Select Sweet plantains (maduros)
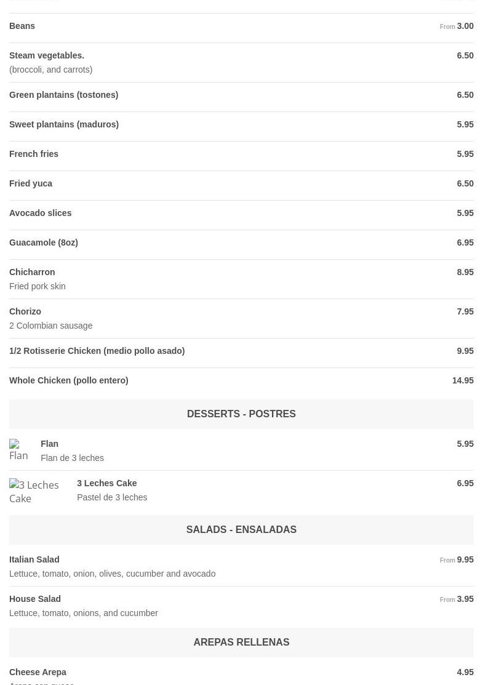The image size is (483, 685). 64,125
